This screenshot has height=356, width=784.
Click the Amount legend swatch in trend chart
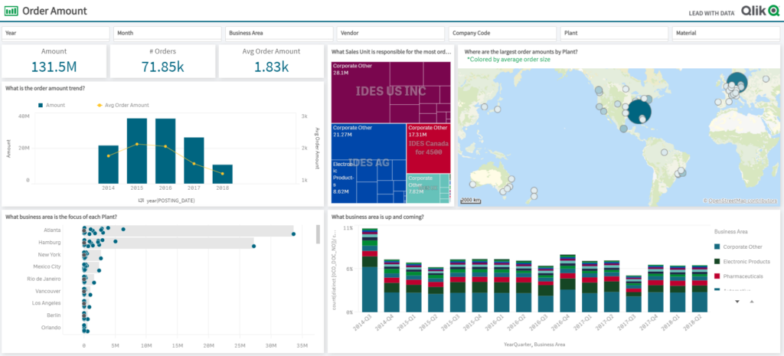[41, 106]
